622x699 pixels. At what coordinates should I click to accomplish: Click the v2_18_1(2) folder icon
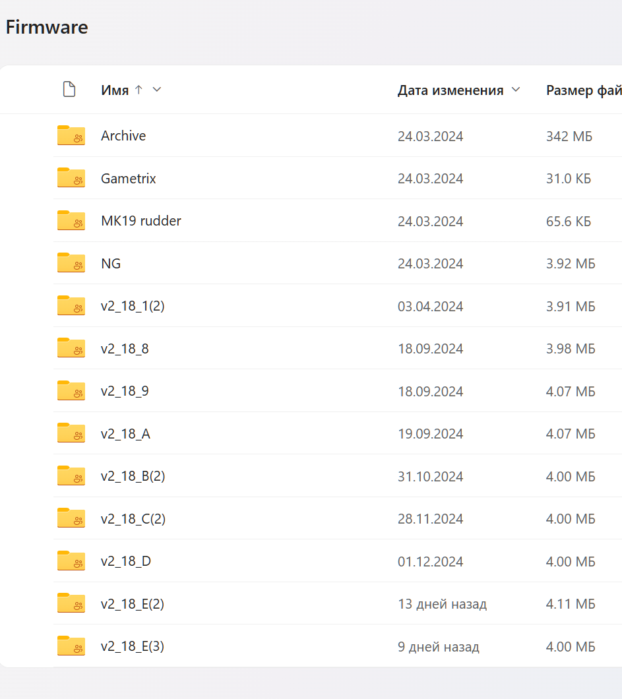point(71,305)
